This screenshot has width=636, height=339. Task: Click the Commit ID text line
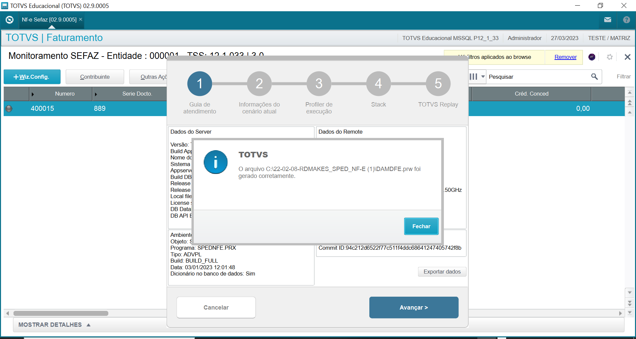pyautogui.click(x=390, y=248)
